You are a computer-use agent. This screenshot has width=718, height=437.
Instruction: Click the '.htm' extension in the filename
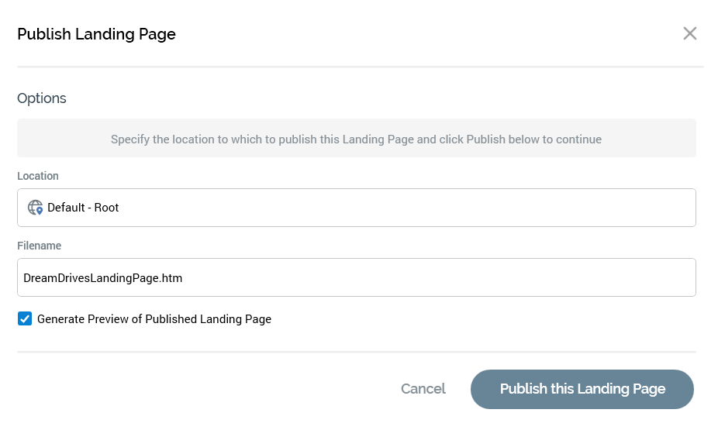171,277
